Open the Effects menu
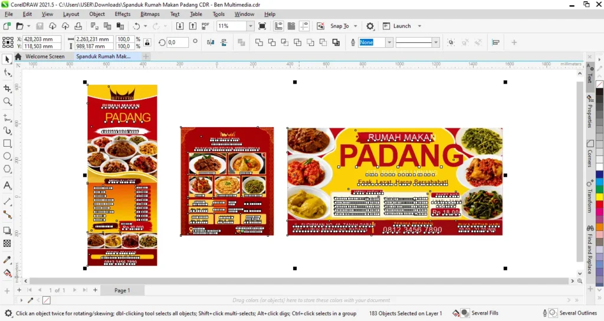The image size is (604, 321). coord(123,14)
